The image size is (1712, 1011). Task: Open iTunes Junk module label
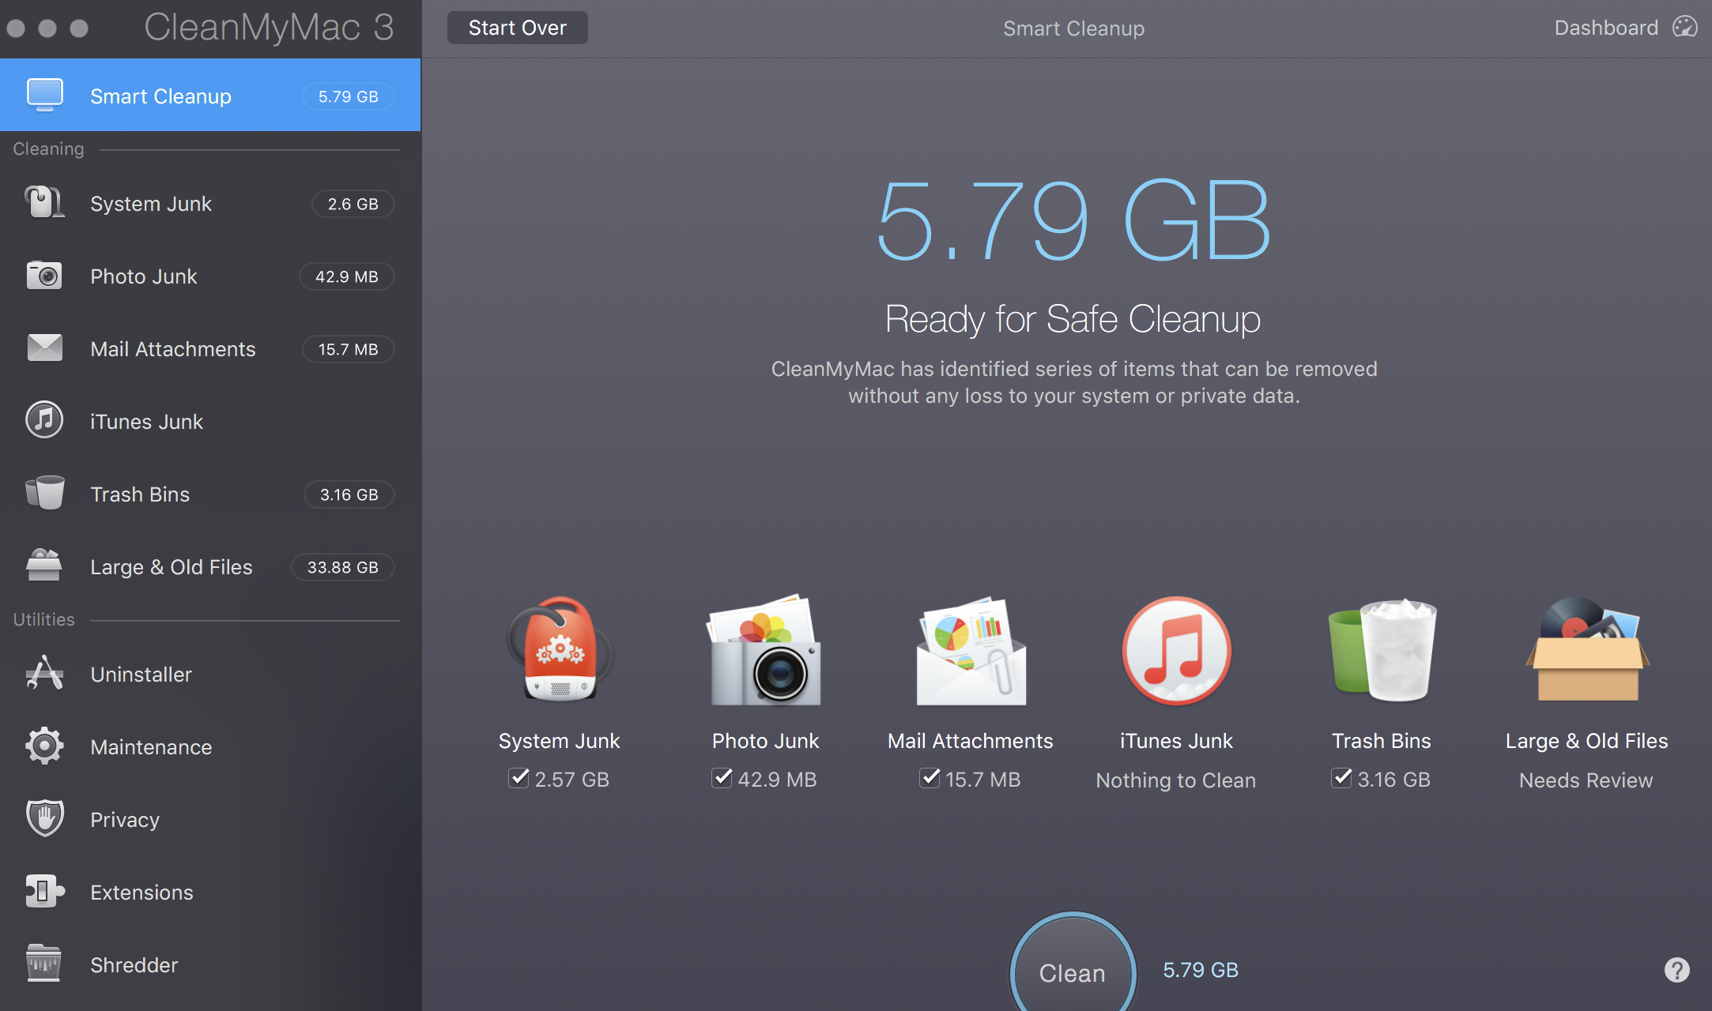coord(147,422)
